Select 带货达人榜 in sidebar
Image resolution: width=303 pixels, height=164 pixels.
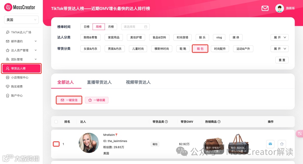click(x=21, y=68)
